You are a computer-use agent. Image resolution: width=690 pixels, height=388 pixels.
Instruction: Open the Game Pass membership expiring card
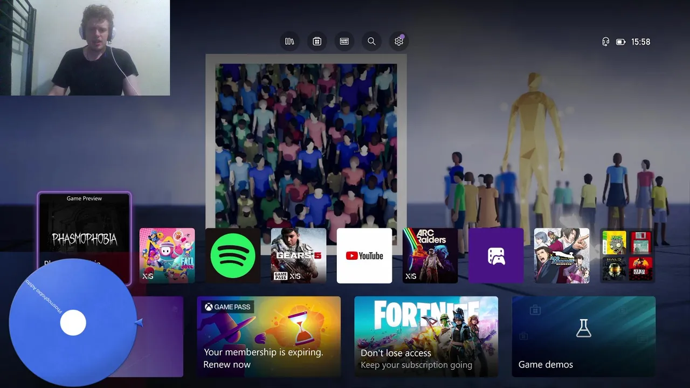(268, 336)
